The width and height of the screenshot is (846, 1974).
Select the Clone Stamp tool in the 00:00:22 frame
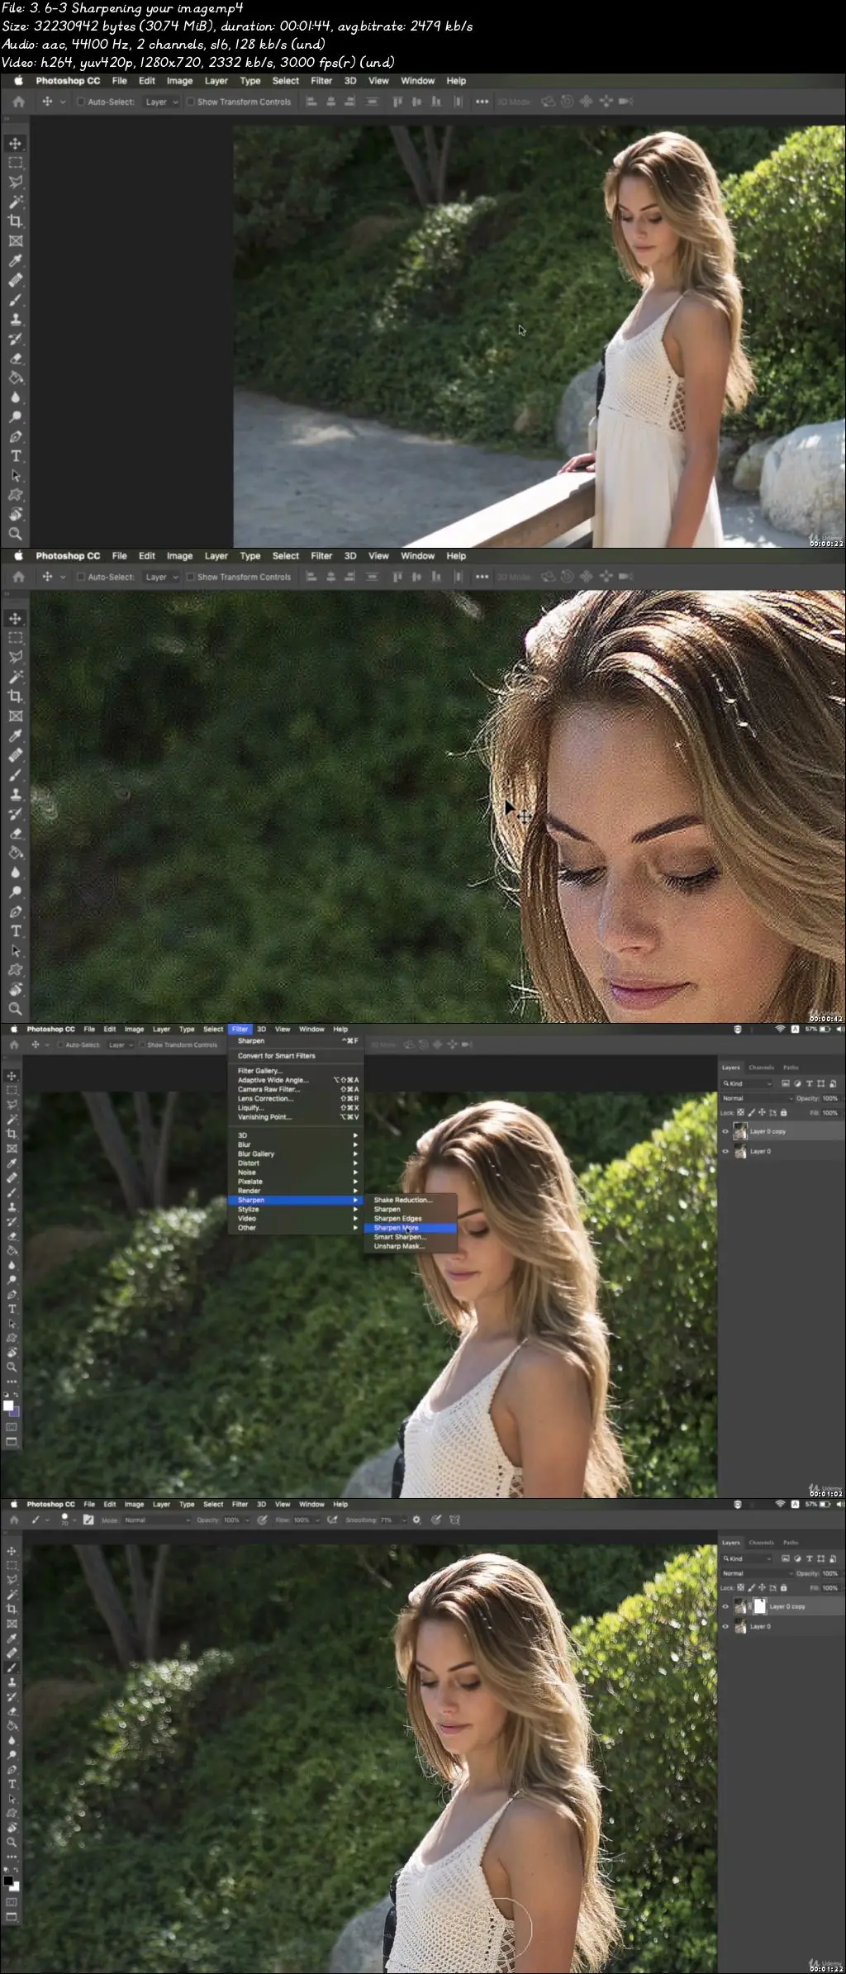tap(15, 319)
